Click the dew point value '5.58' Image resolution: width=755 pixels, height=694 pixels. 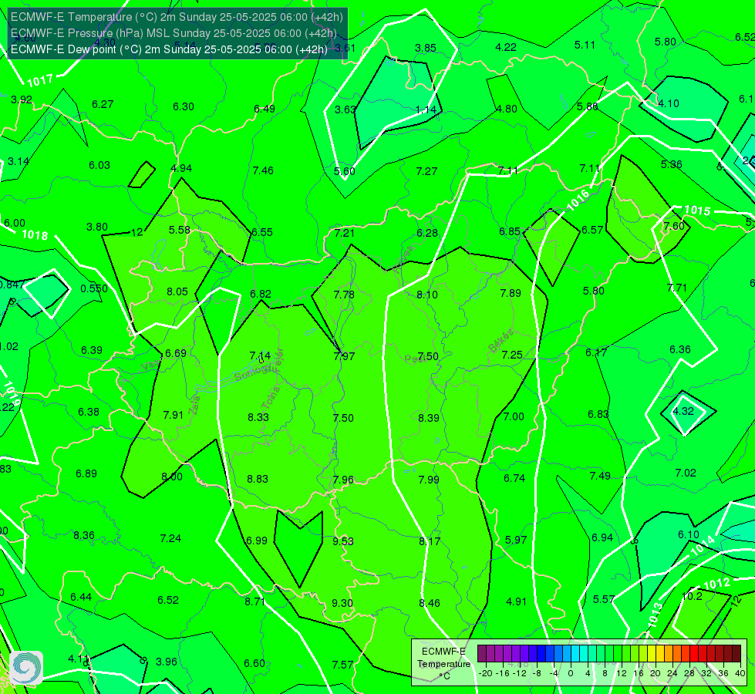(x=179, y=230)
